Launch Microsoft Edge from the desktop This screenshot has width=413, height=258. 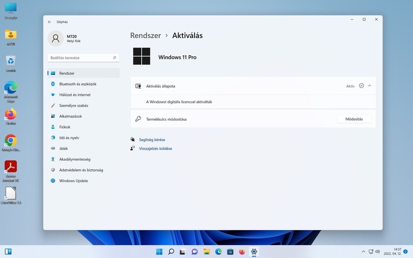(10, 92)
